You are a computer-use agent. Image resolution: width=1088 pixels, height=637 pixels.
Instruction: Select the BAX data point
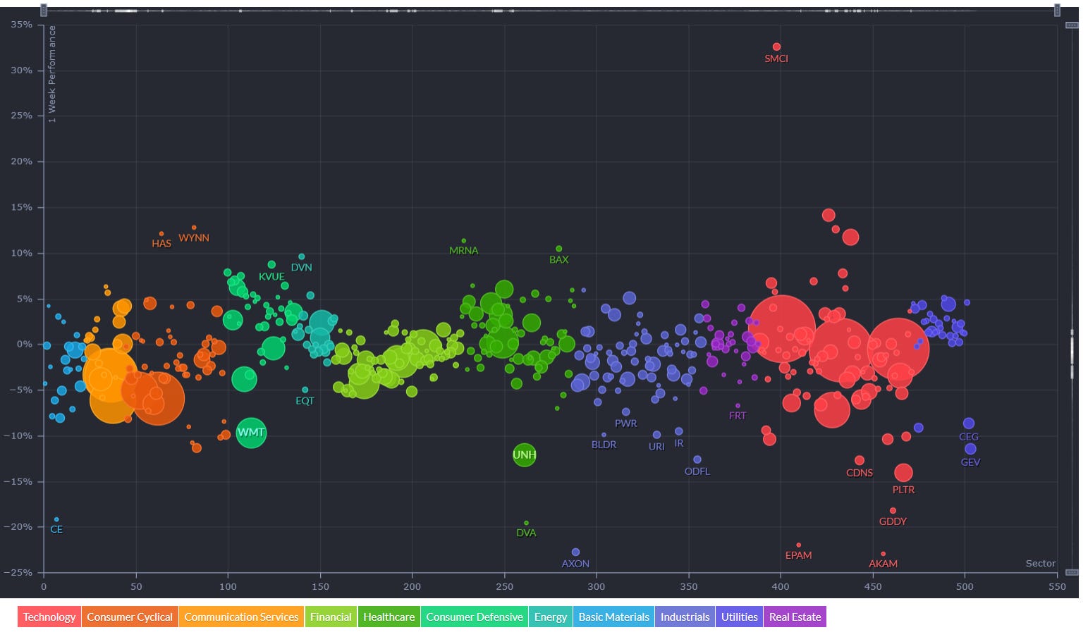(x=559, y=249)
